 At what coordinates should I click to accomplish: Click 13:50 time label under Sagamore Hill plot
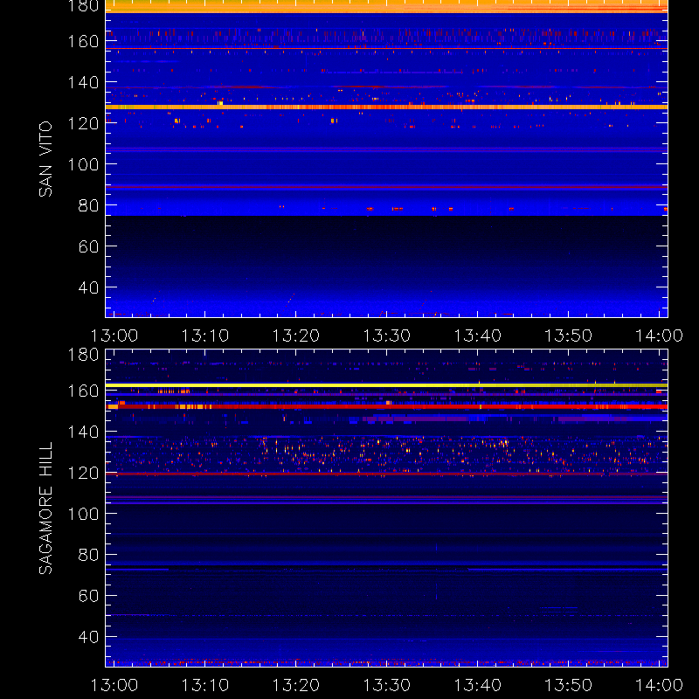569,685
